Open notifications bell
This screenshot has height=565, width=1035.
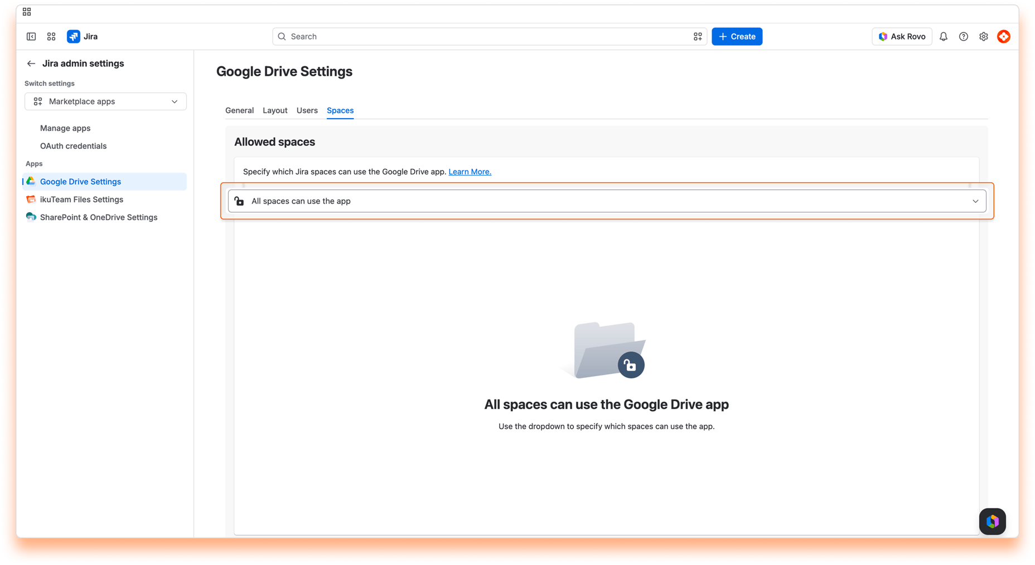(x=944, y=37)
